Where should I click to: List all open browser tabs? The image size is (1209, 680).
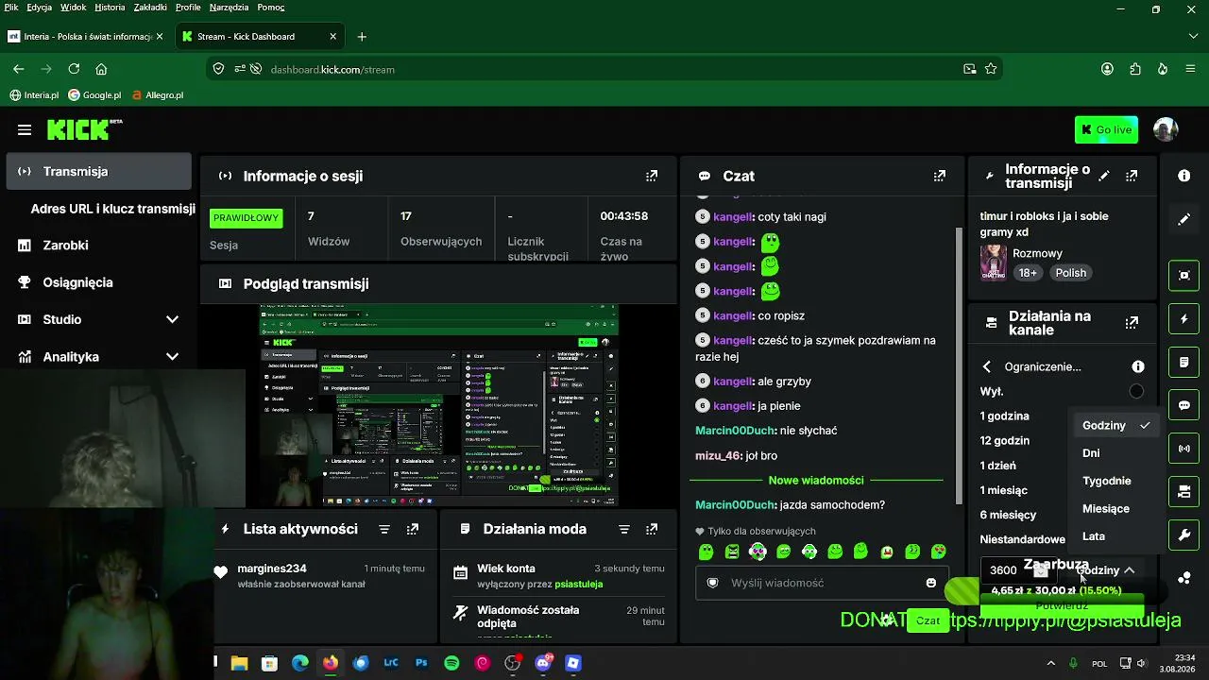pos(1193,37)
